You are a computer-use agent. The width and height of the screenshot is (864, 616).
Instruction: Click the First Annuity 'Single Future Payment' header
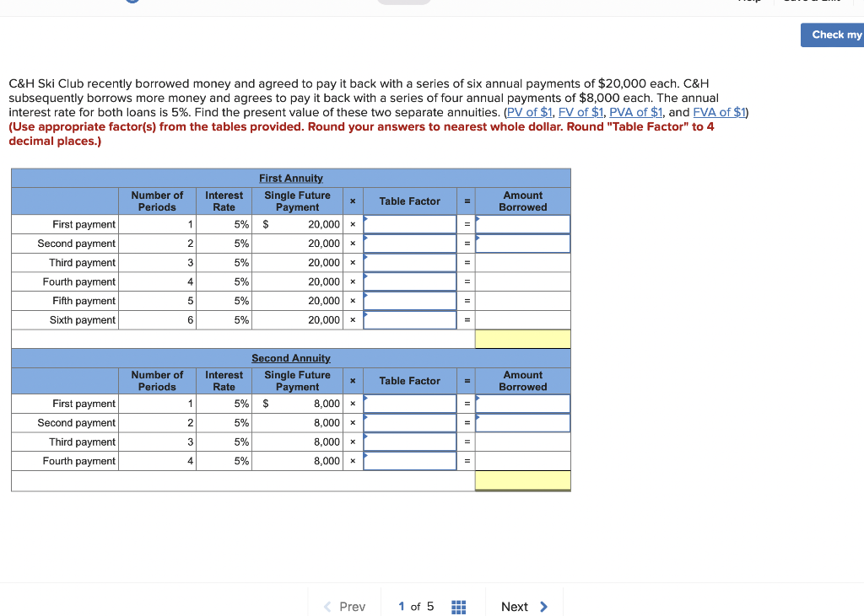(298, 201)
